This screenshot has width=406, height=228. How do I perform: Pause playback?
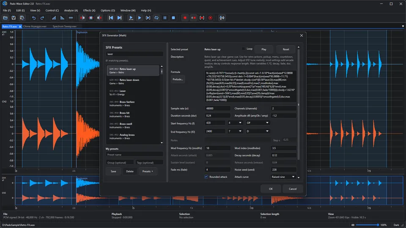(x=165, y=18)
